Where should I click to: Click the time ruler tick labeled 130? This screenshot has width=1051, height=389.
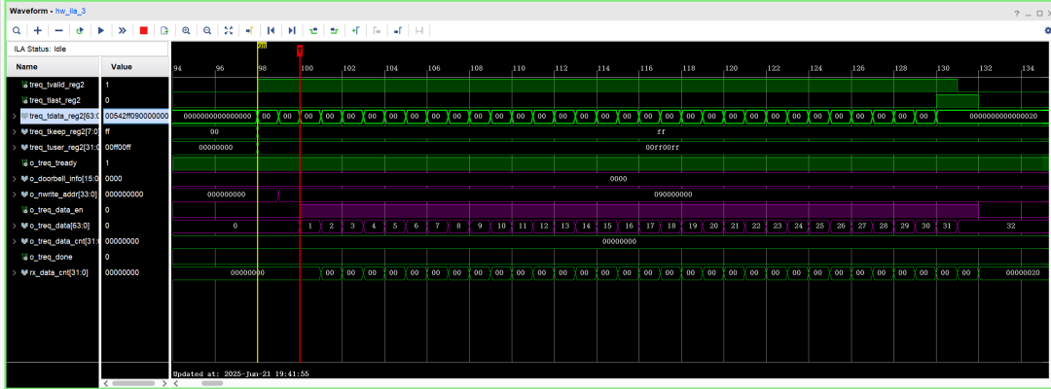tap(942, 68)
